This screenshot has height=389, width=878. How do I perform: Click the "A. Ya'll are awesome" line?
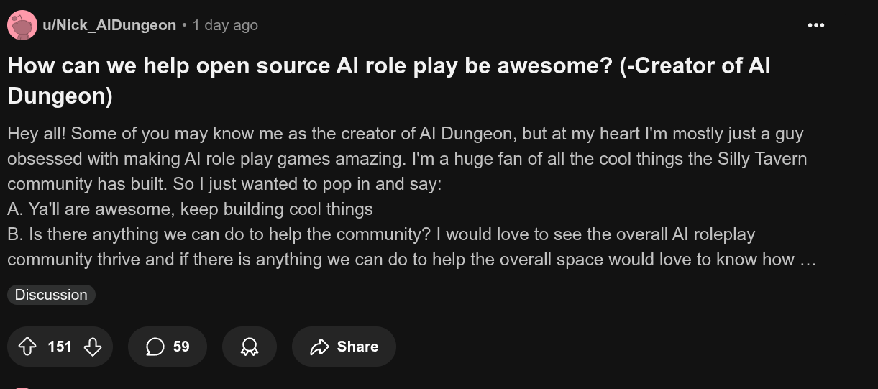coord(190,209)
